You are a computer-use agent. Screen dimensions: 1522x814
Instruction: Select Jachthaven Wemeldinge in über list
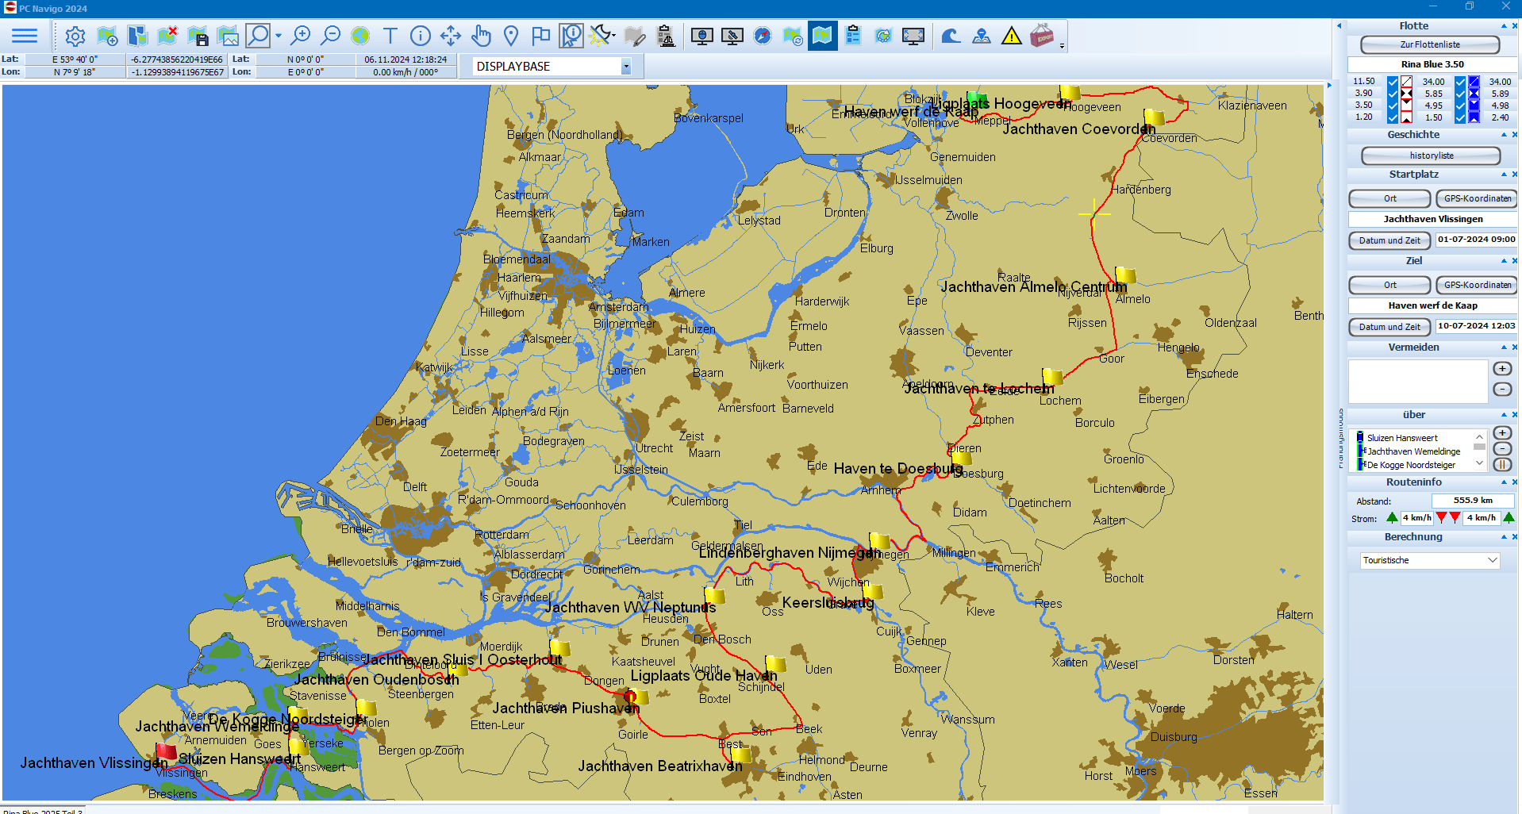[x=1413, y=451]
